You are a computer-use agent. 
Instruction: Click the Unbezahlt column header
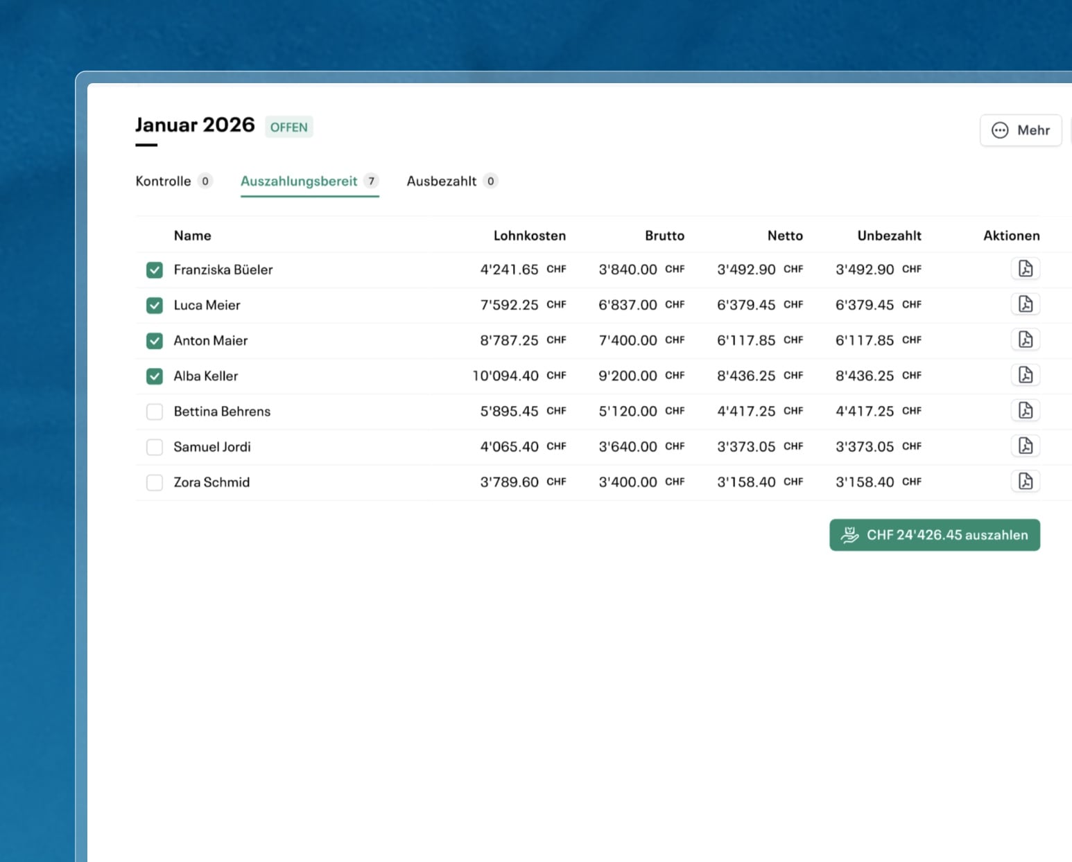click(890, 236)
